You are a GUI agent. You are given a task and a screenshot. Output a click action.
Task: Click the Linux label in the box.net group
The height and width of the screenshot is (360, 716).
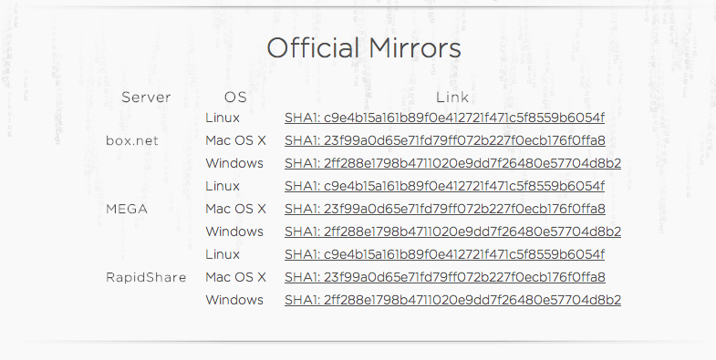223,118
